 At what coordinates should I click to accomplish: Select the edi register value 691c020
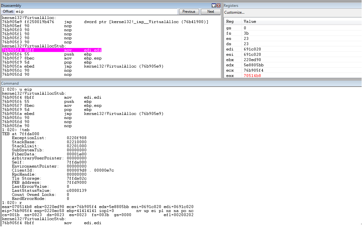coord(252,49)
